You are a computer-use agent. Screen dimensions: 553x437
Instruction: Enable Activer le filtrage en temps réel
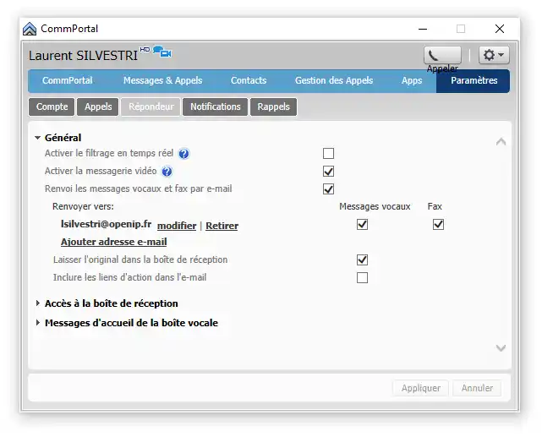(328, 154)
